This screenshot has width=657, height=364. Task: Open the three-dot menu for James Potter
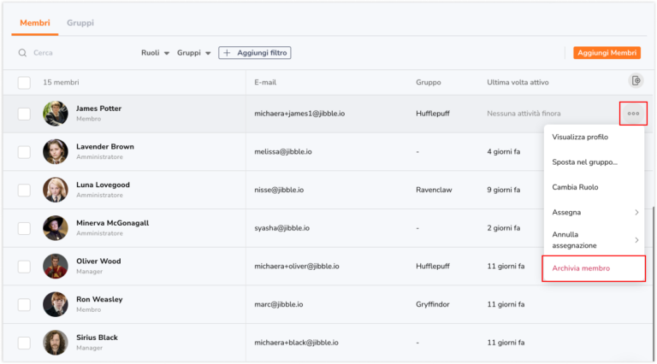[633, 114]
